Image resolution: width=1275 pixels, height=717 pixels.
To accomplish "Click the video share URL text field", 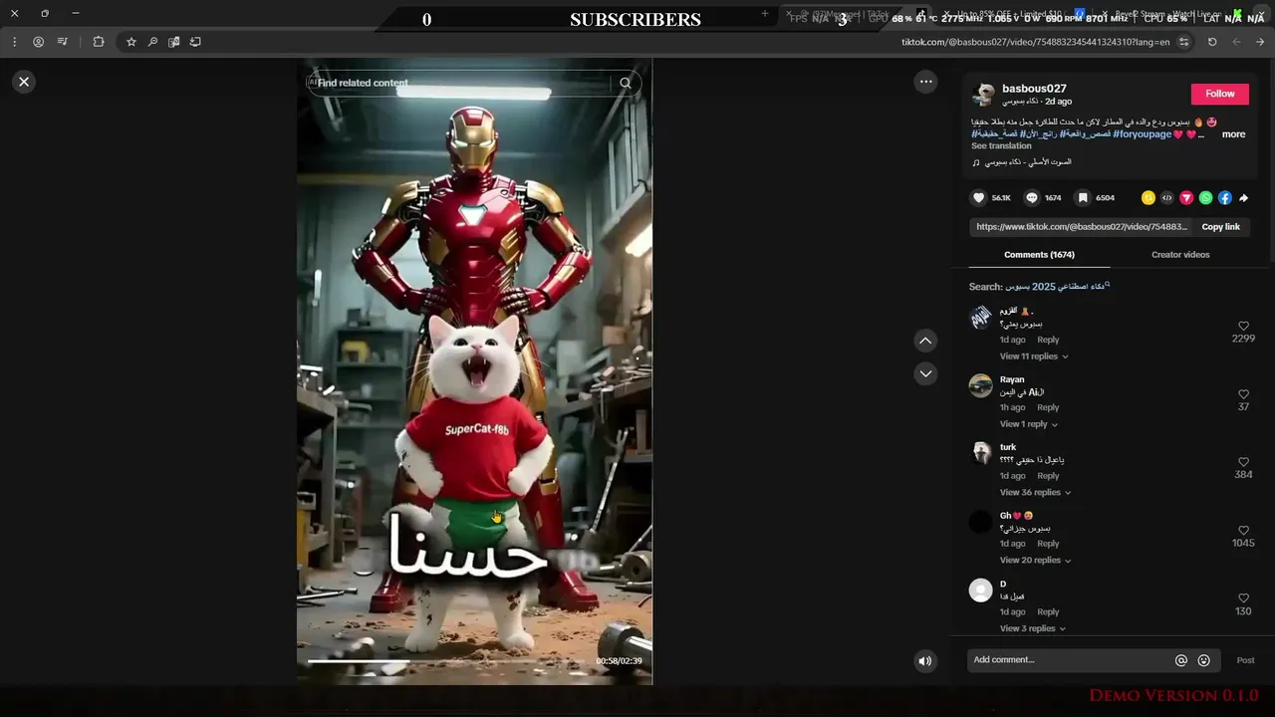I will pos(1082,227).
